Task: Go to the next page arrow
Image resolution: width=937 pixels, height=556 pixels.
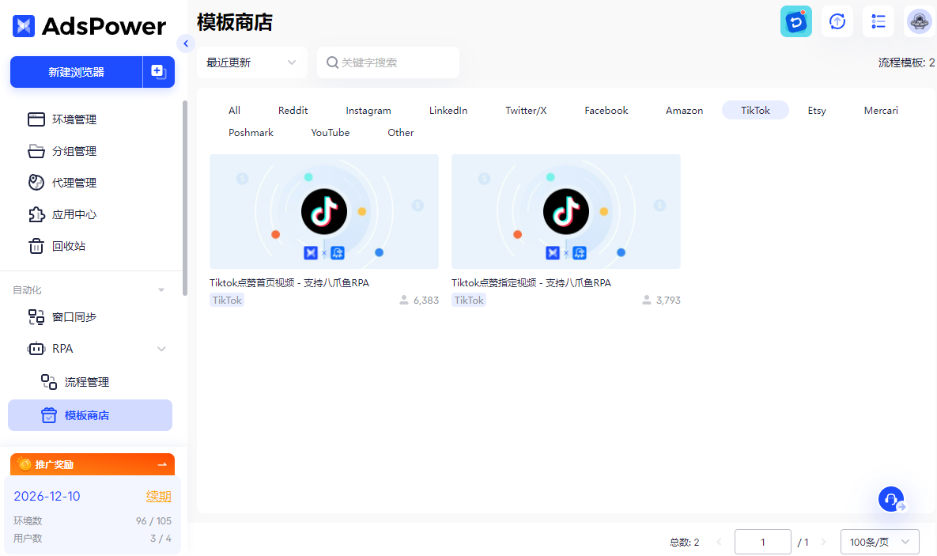Action: tap(823, 543)
